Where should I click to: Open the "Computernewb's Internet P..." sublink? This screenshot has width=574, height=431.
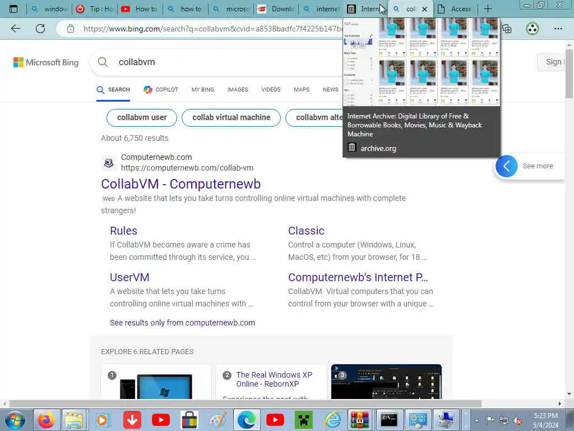point(358,277)
